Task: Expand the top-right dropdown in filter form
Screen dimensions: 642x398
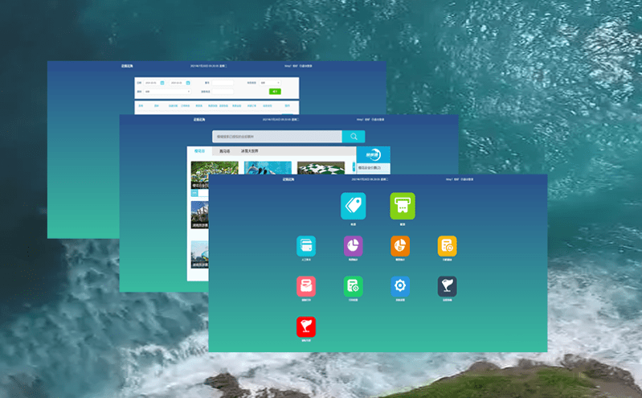Action: (x=270, y=82)
